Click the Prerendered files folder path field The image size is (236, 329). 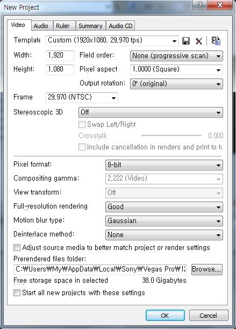(100, 269)
